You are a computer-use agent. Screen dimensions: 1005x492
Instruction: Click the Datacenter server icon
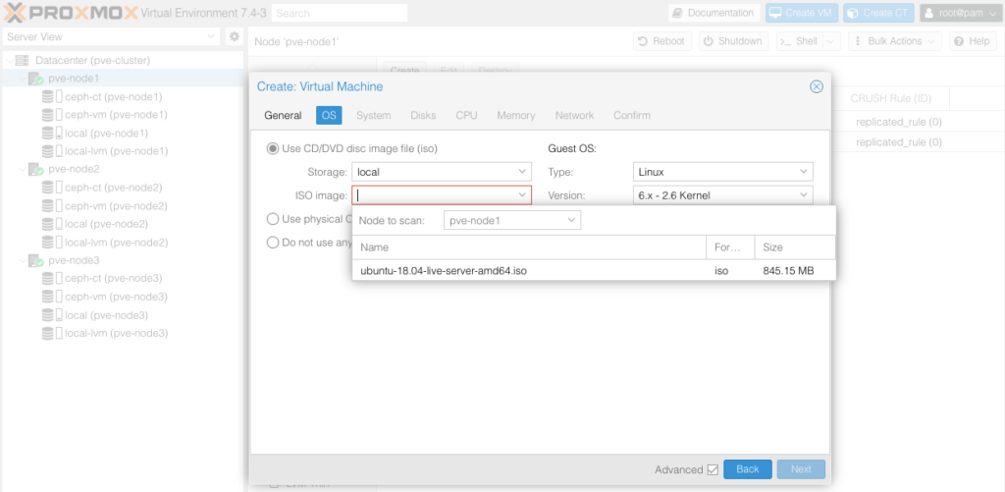click(23, 60)
